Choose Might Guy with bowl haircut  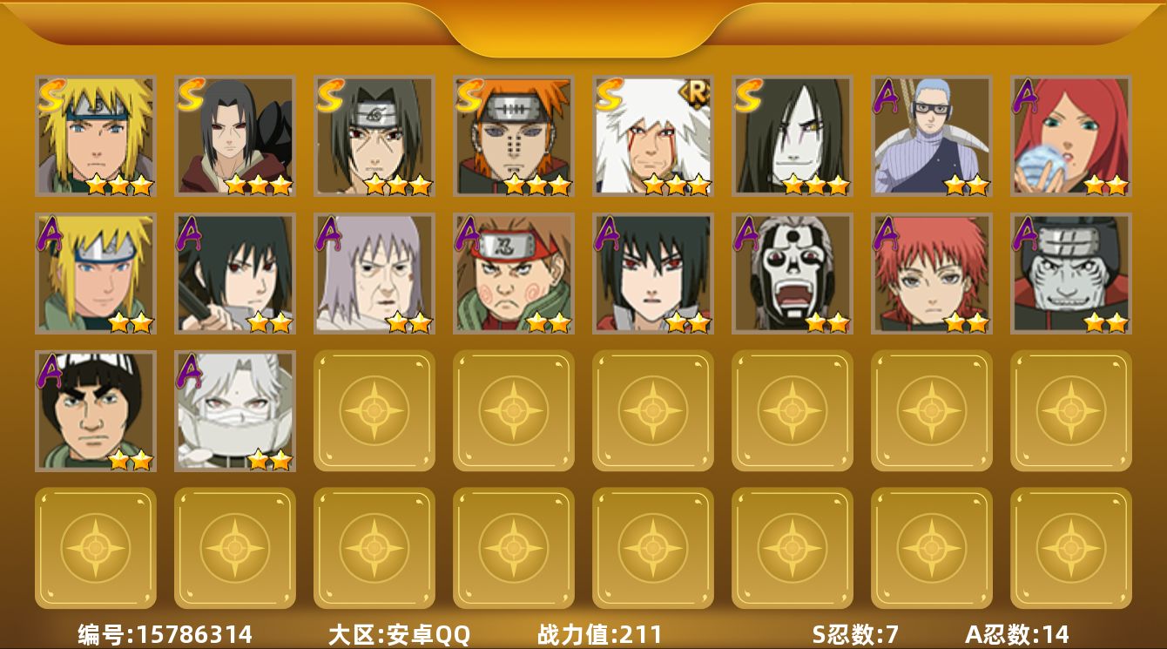point(96,411)
